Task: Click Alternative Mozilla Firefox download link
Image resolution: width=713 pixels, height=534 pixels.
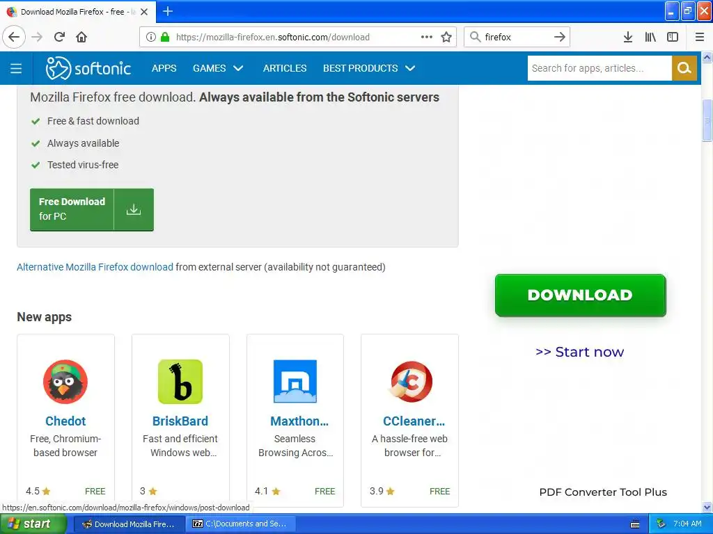Action: click(95, 267)
